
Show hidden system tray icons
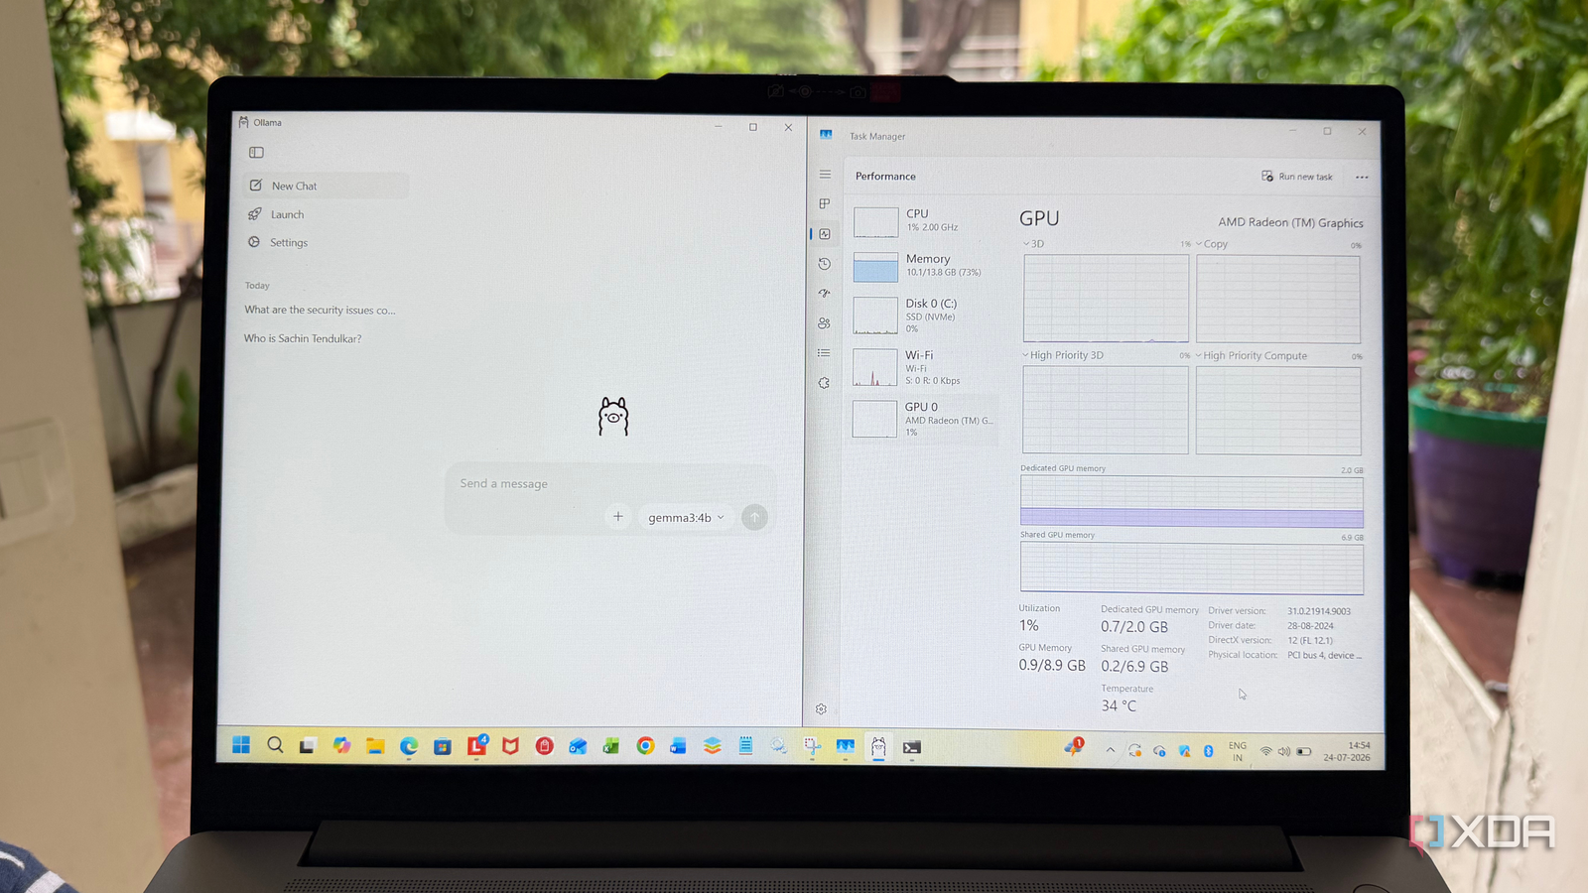(x=1111, y=751)
